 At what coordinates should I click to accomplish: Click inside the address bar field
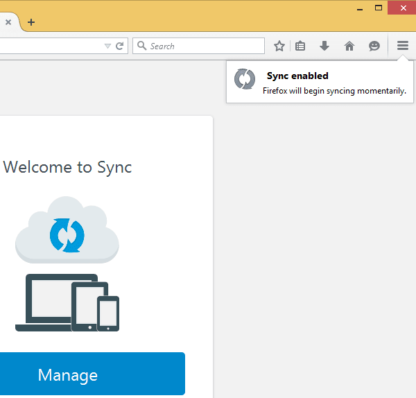pyautogui.click(x=49, y=46)
